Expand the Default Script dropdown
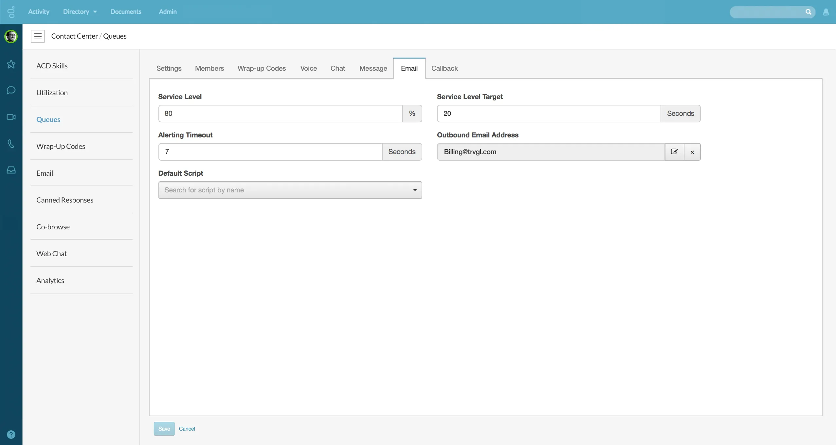 pyautogui.click(x=290, y=190)
